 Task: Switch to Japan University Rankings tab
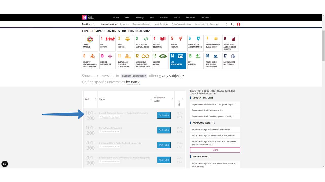206,24
